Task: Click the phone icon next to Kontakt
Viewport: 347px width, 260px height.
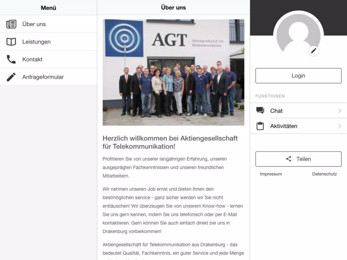Action: [x=11, y=59]
